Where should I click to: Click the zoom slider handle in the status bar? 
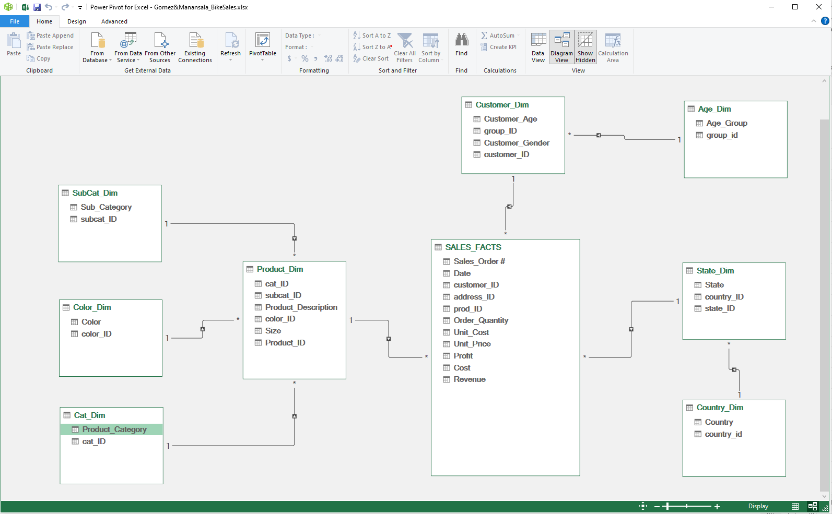coord(667,506)
